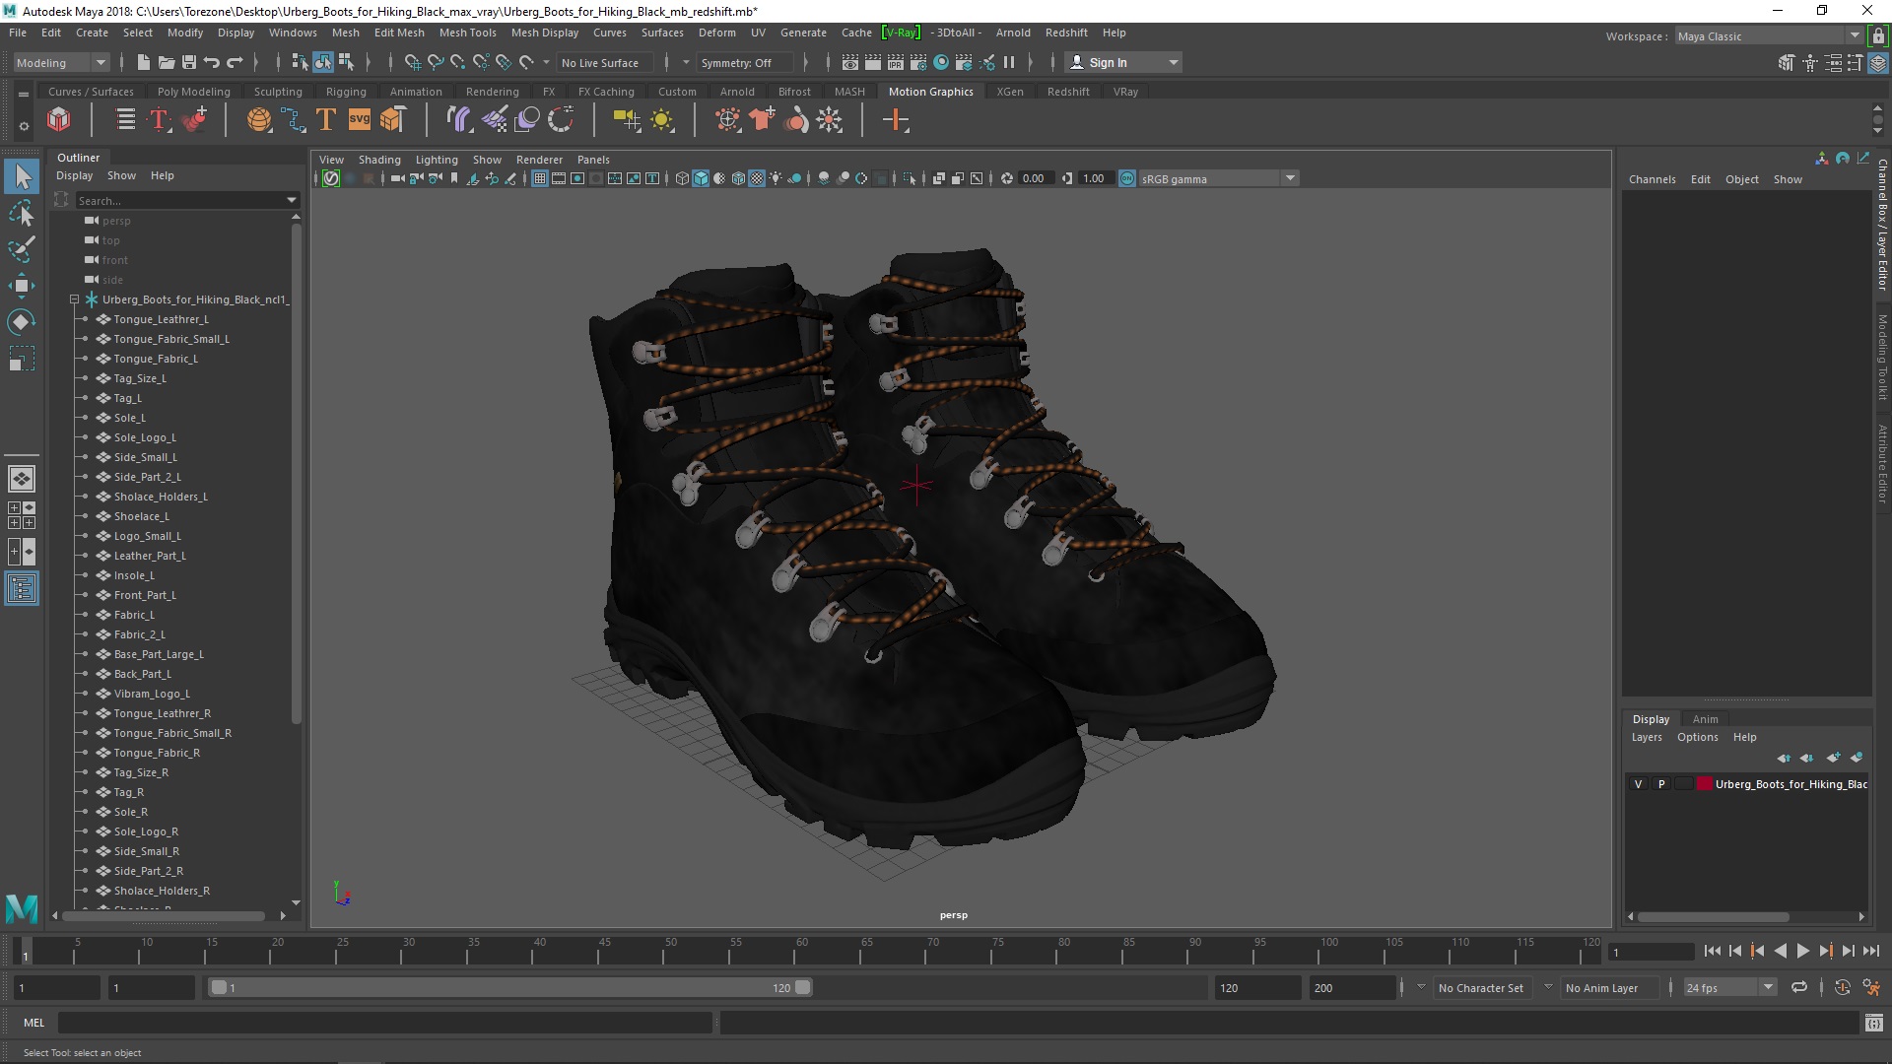Choose the Paint Selection tool
Image resolution: width=1892 pixels, height=1064 pixels.
click(22, 249)
